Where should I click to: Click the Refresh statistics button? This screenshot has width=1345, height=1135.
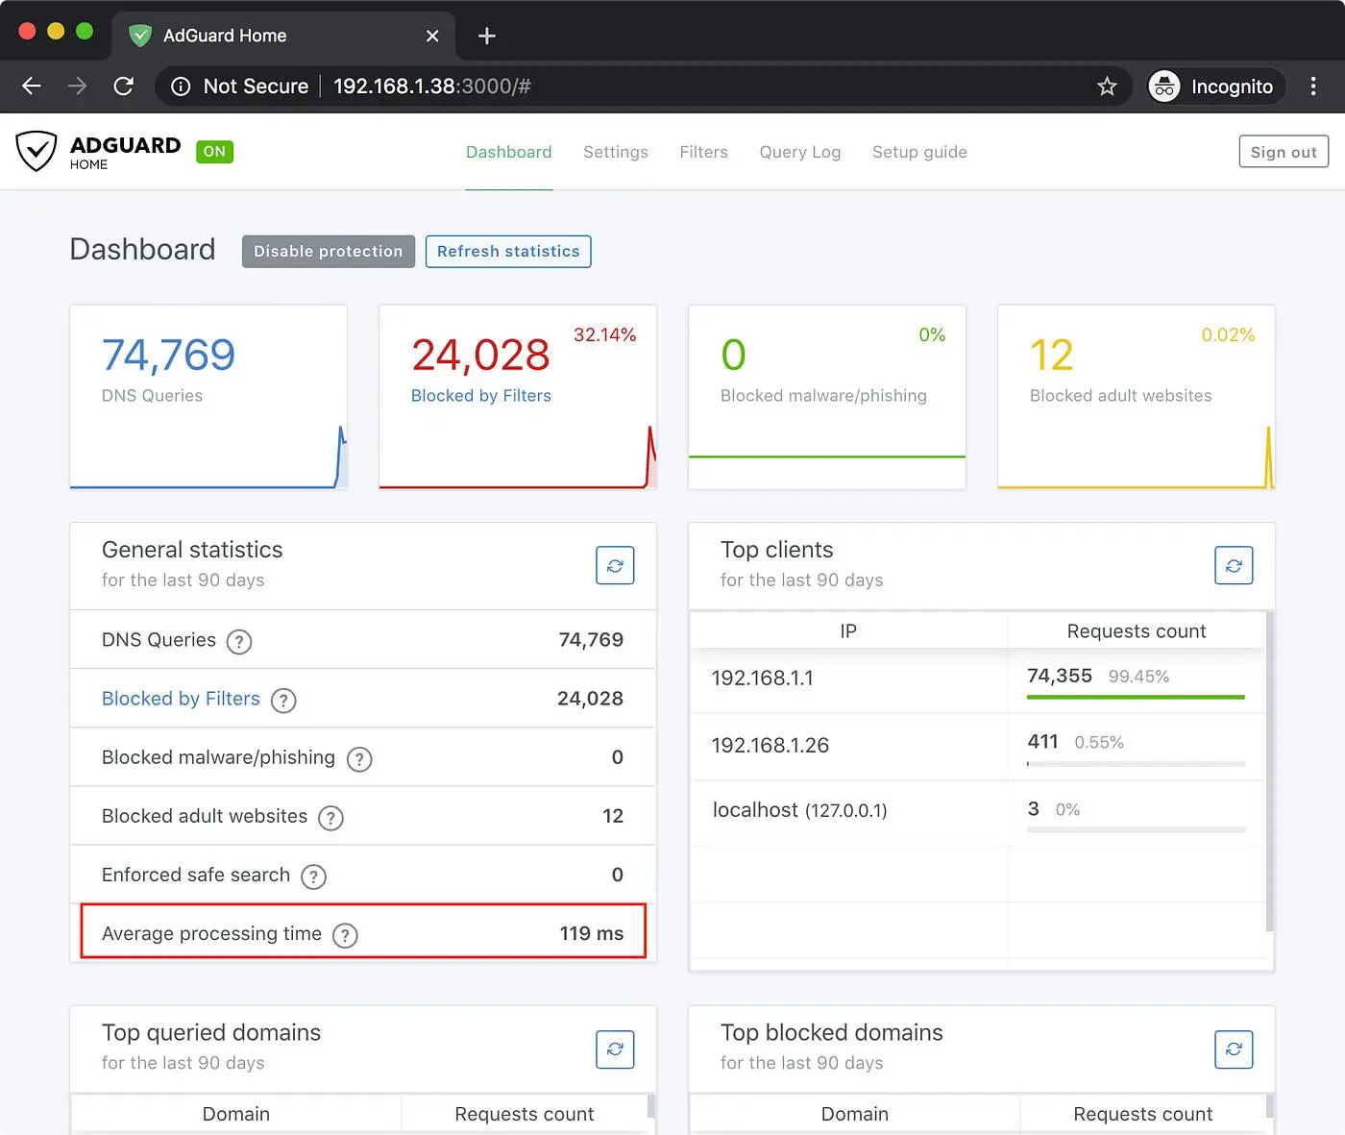(x=508, y=252)
